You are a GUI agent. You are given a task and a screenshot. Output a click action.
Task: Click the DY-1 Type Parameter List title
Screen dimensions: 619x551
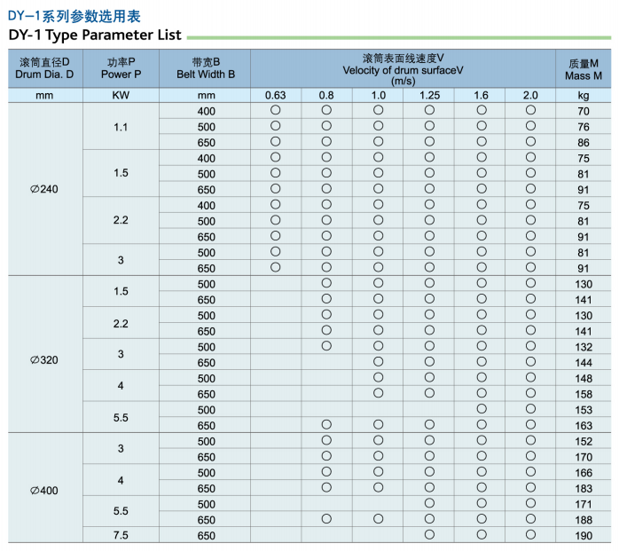click(95, 35)
